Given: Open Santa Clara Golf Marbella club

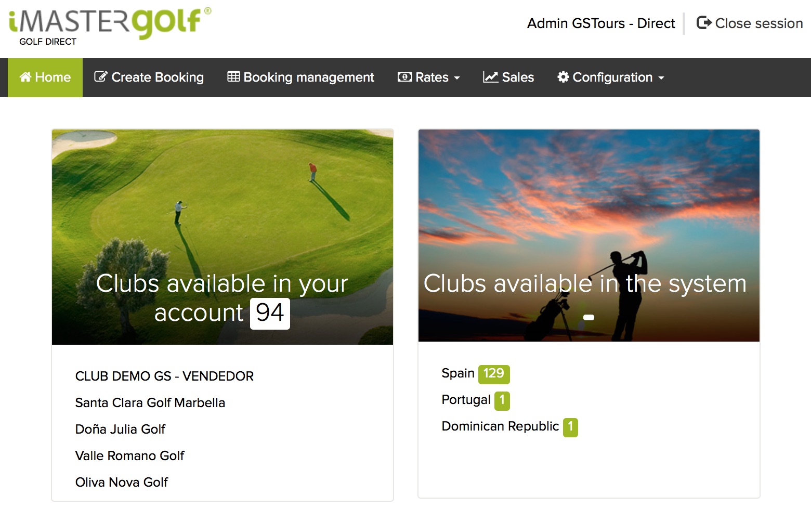Looking at the screenshot, I should 150,403.
